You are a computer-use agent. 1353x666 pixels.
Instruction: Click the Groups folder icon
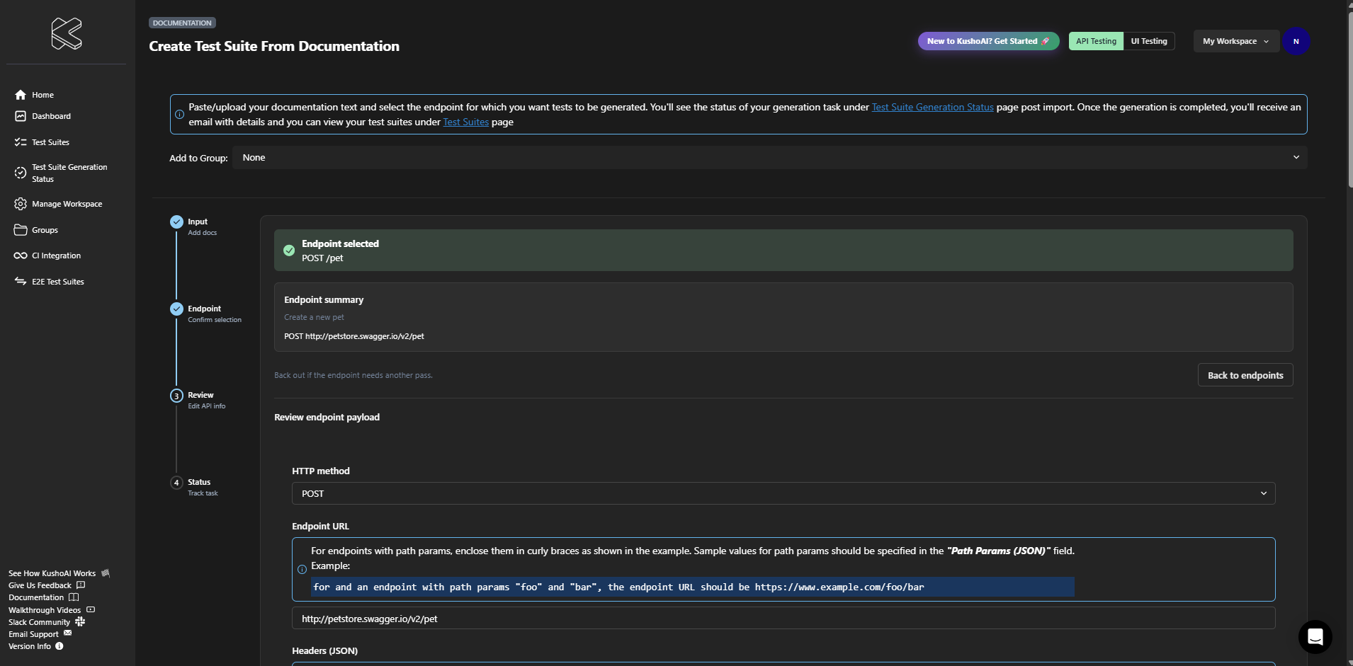pos(21,230)
